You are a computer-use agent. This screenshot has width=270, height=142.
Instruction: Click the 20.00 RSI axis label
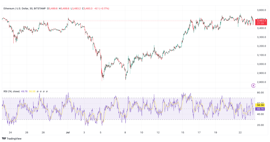[260, 125]
